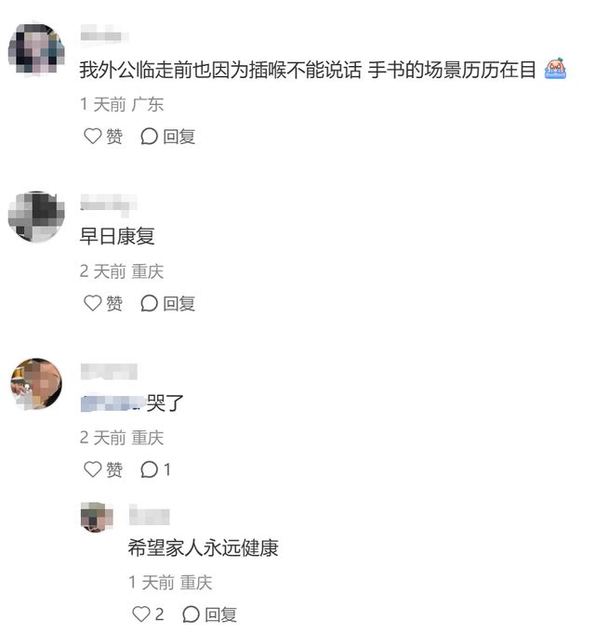Like the 哭了 comment with heart icon
Image resolution: width=595 pixels, height=633 pixels.
92,469
